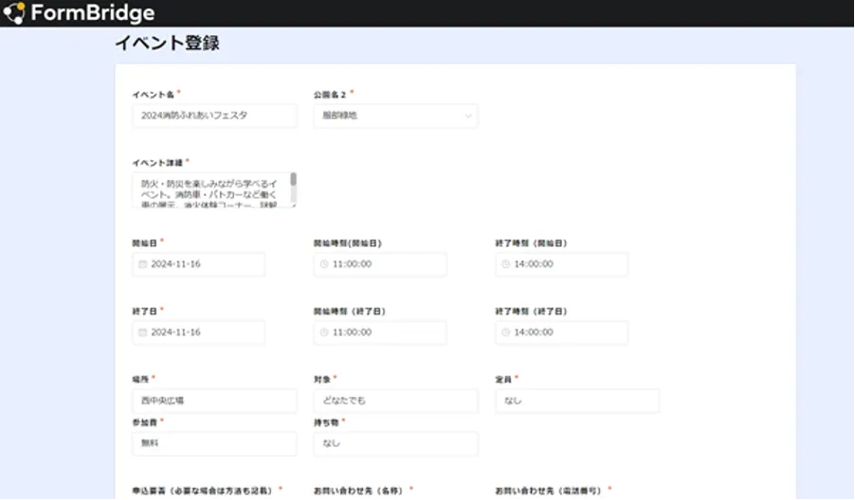Click clock icon in 終了時刻（終了日）field
The image size is (855, 500).
click(506, 332)
